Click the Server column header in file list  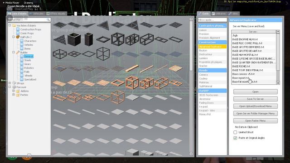254,32
